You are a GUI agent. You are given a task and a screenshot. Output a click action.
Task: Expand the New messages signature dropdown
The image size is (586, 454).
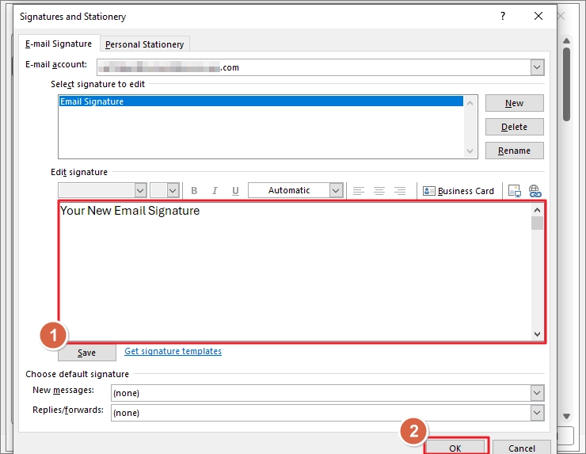pyautogui.click(x=537, y=393)
